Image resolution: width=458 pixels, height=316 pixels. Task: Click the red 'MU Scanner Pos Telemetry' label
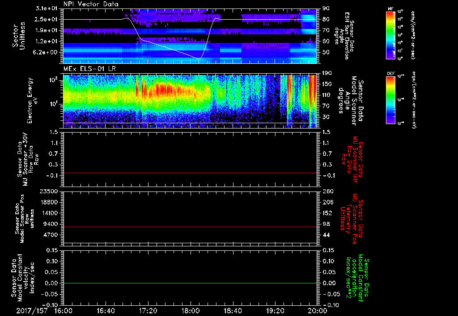pos(351,219)
